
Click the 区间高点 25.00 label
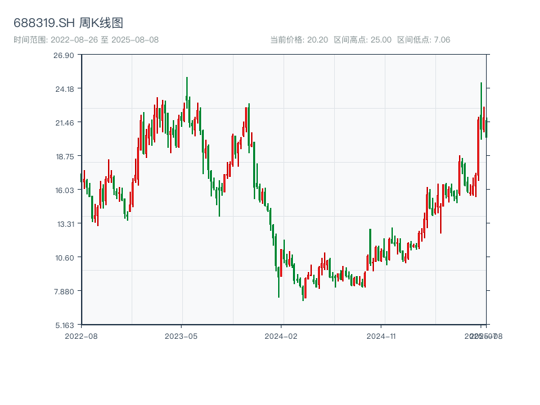(x=362, y=40)
